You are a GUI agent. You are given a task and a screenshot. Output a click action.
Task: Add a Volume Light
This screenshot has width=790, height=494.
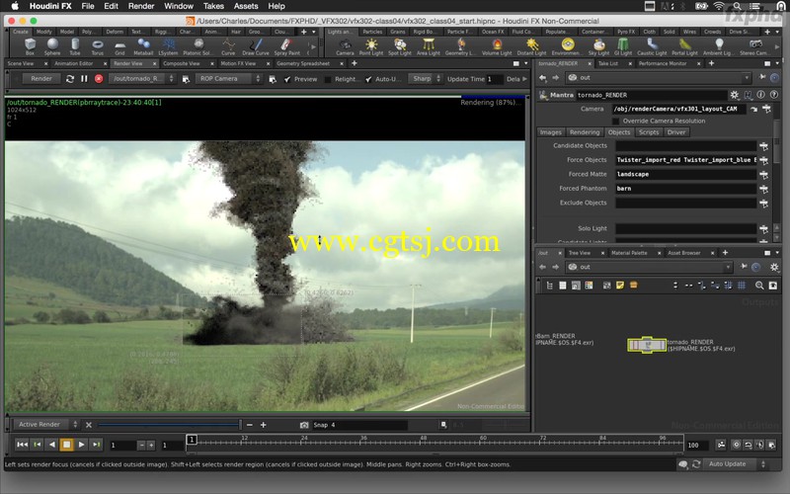(x=497, y=46)
